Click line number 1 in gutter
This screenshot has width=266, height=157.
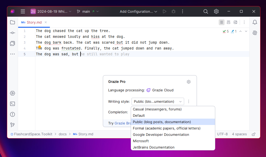[25, 31]
